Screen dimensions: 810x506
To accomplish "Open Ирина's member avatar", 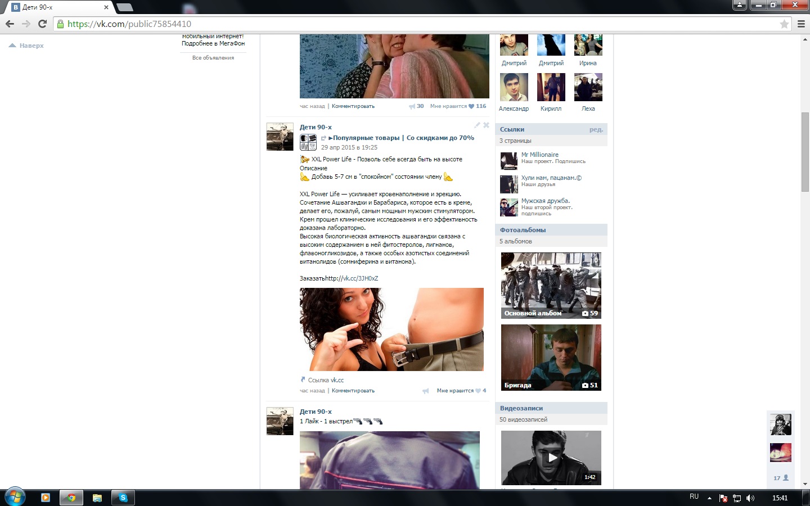I will click(588, 45).
